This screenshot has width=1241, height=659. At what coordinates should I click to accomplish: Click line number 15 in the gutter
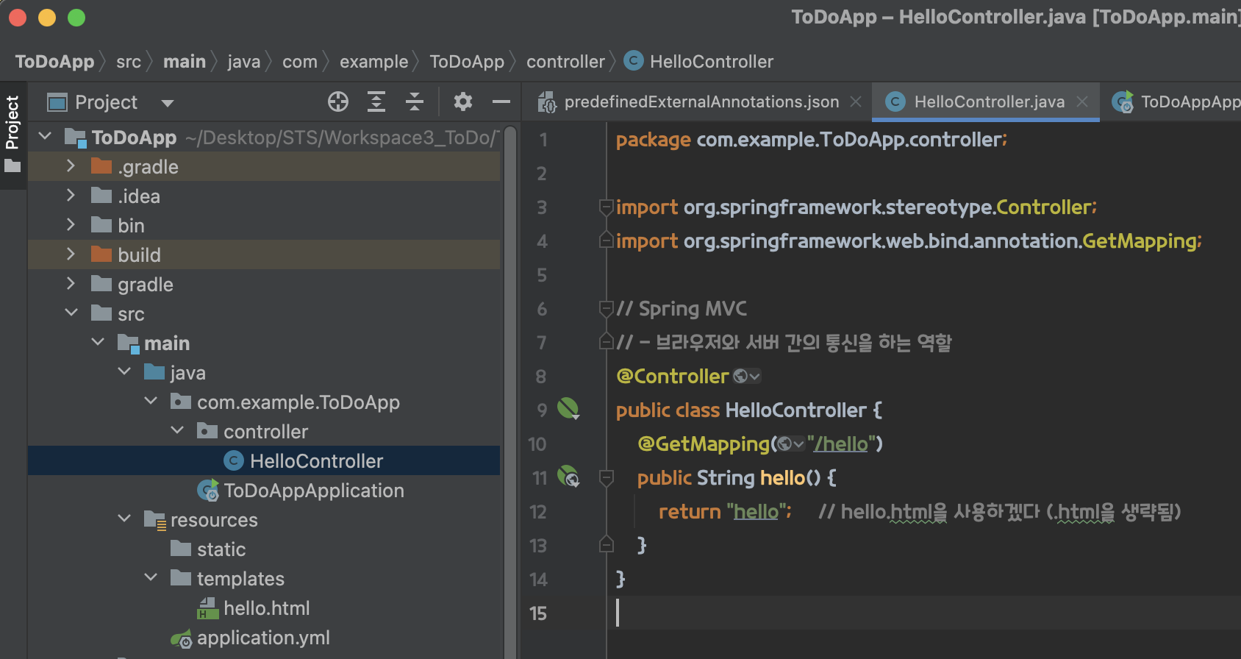click(538, 613)
